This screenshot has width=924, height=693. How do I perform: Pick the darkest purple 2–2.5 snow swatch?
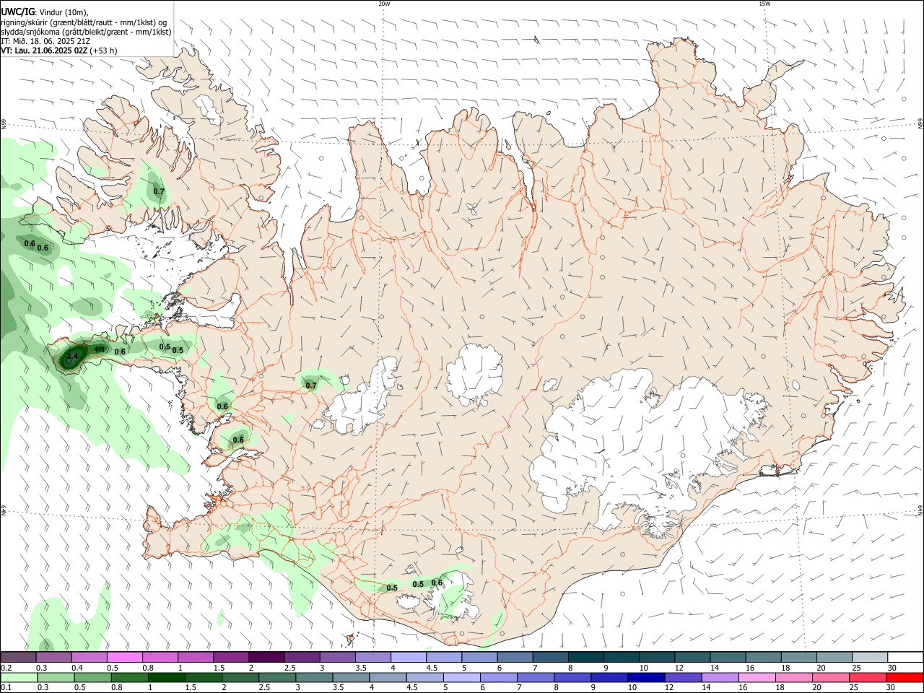point(266,657)
